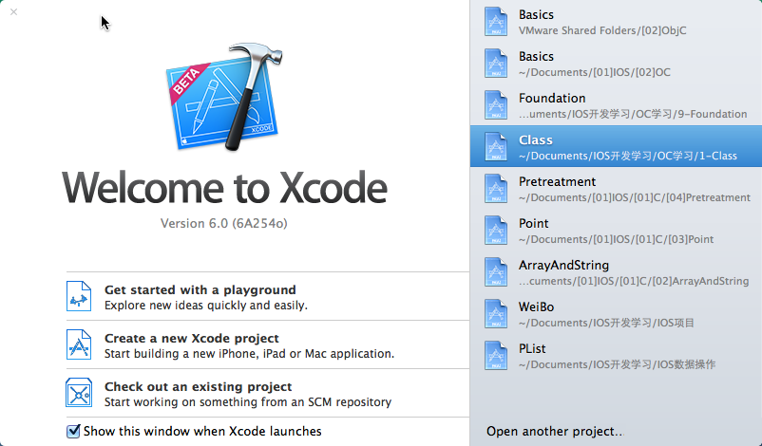Close the Welcome to Xcode window

coord(13,11)
